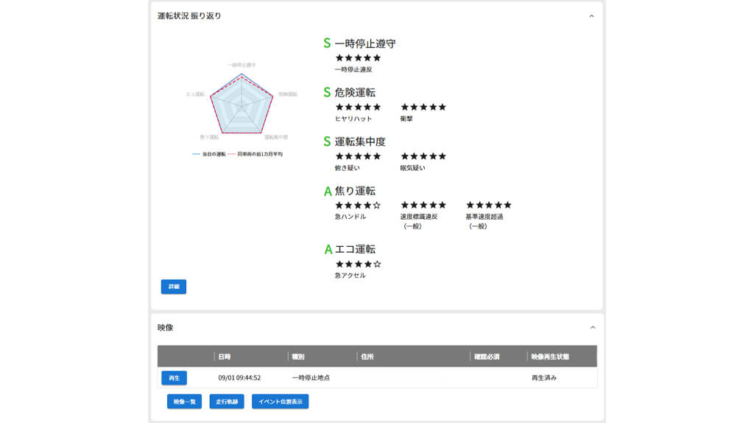Select the 09/01 09:44:52 event row
Screen dimensions: 754x423
(x=377, y=378)
